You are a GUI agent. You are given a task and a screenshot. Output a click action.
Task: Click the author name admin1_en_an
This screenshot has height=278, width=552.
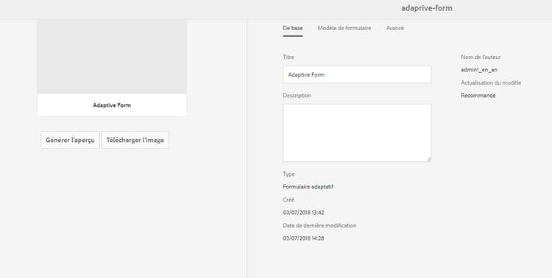pyautogui.click(x=479, y=70)
